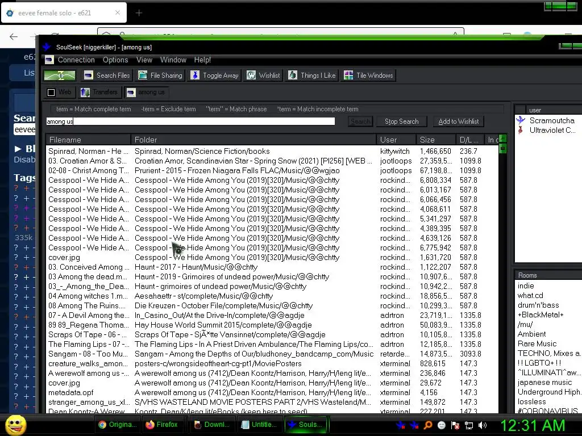The image size is (582, 436).
Task: Select the 04 Among witches 1.m... result
Action: tap(272, 295)
